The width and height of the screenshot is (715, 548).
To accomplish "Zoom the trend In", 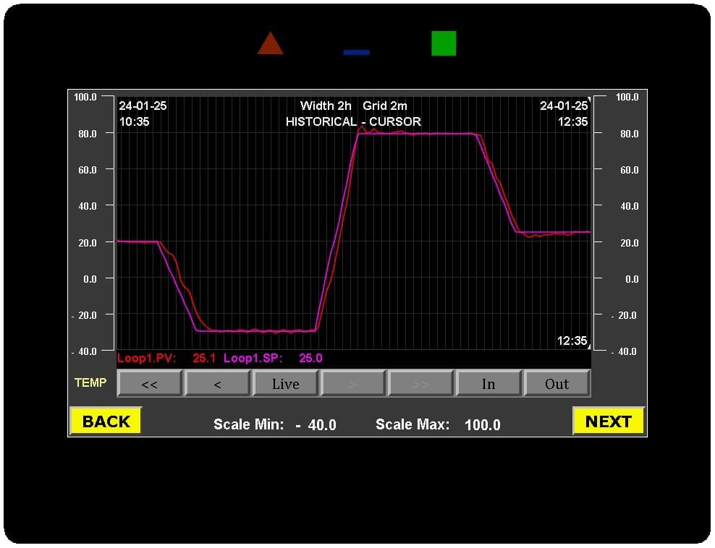I will (x=488, y=384).
